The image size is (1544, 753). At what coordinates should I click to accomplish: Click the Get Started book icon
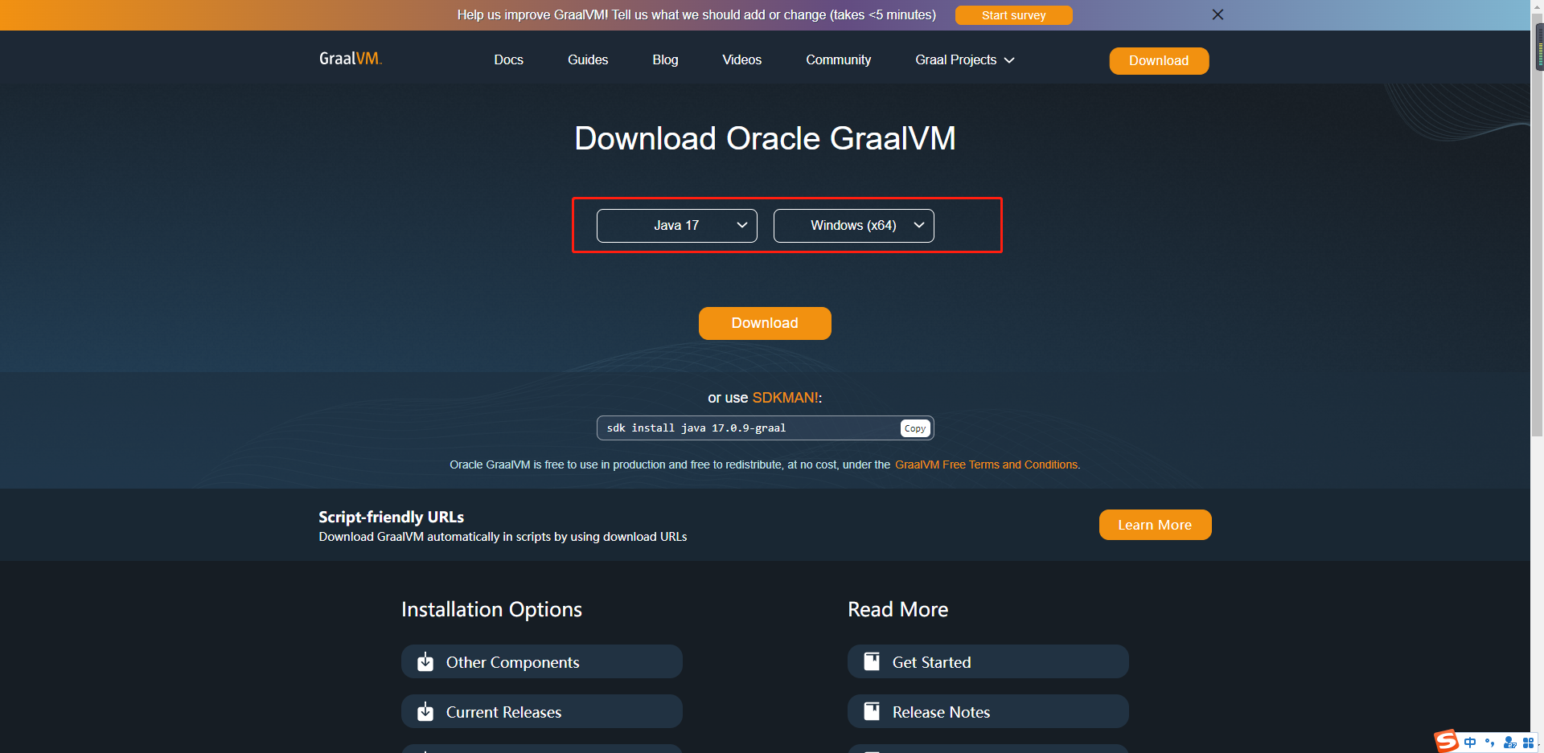pos(872,661)
